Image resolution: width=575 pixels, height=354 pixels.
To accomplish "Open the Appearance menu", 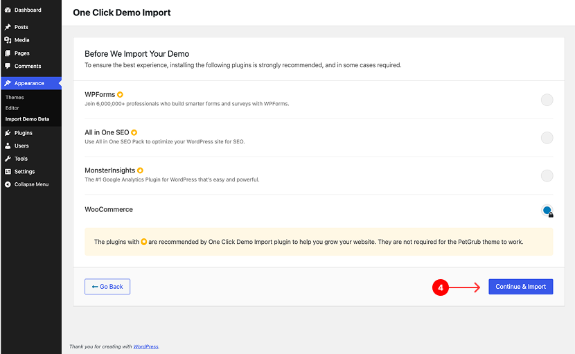I will click(29, 83).
